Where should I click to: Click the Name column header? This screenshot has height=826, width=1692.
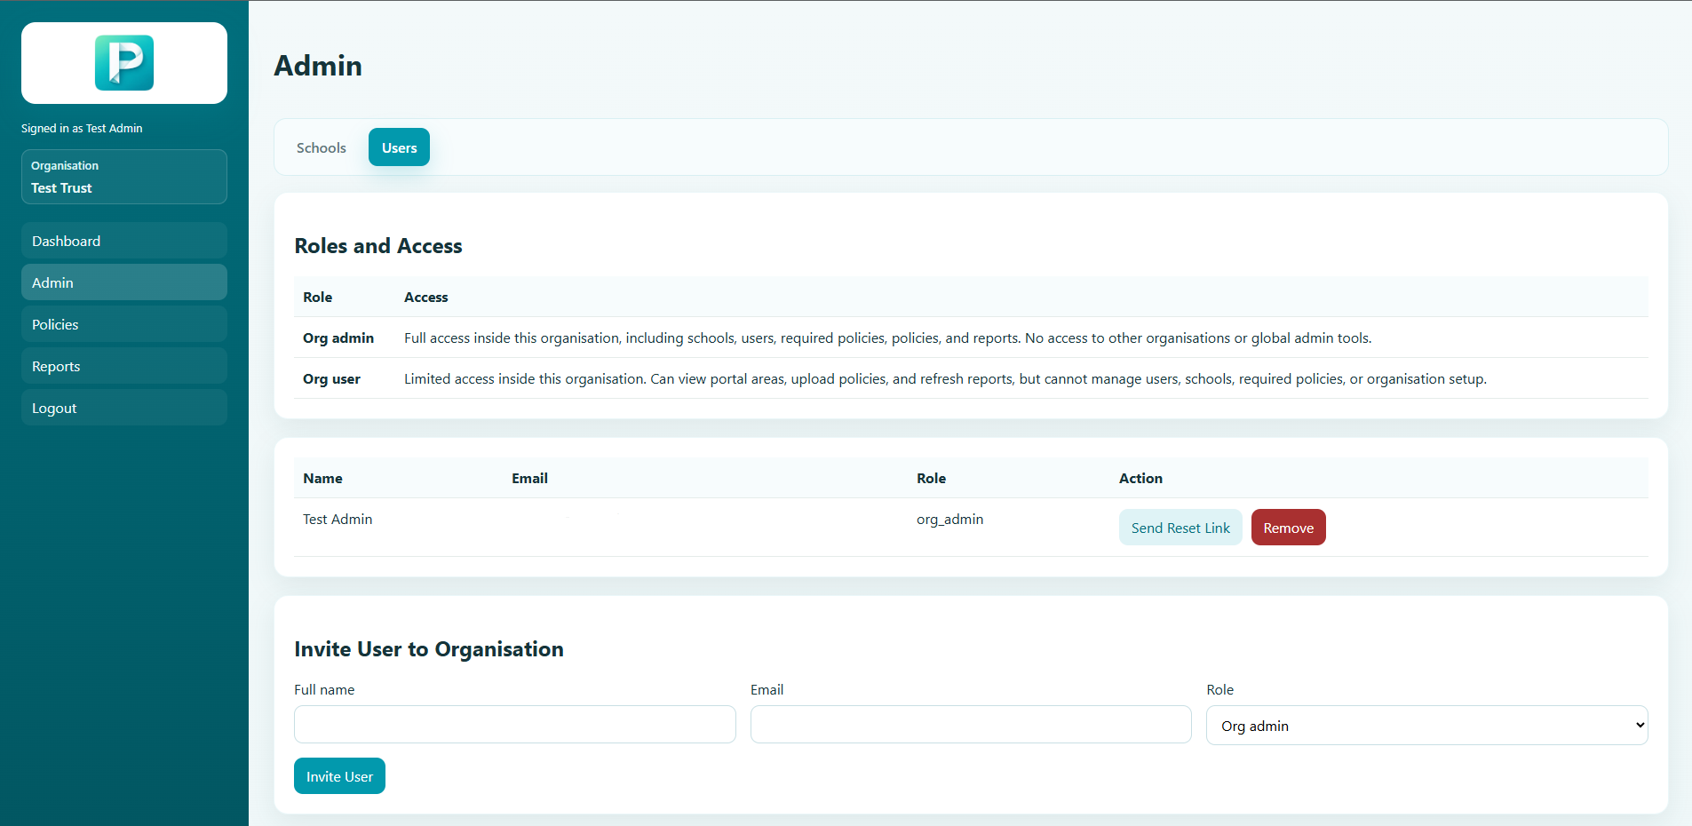(322, 479)
